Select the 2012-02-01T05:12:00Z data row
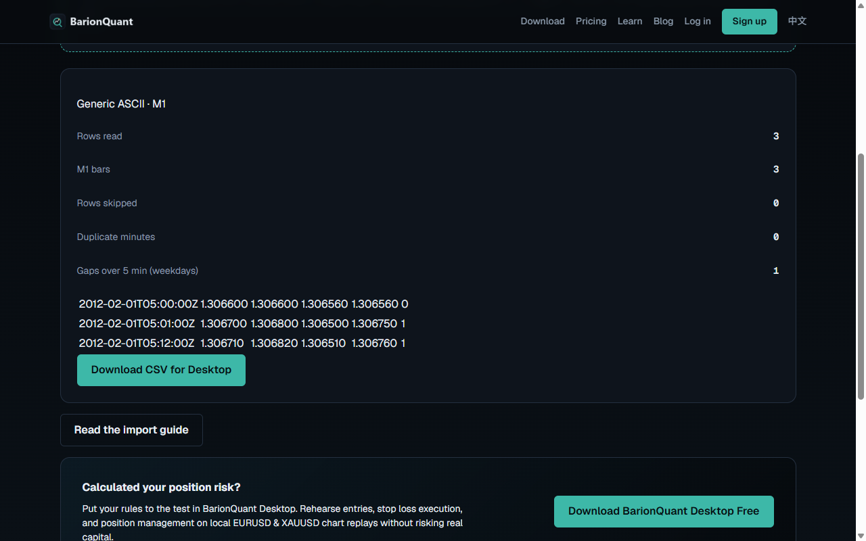The height and width of the screenshot is (541, 866). tap(242, 344)
